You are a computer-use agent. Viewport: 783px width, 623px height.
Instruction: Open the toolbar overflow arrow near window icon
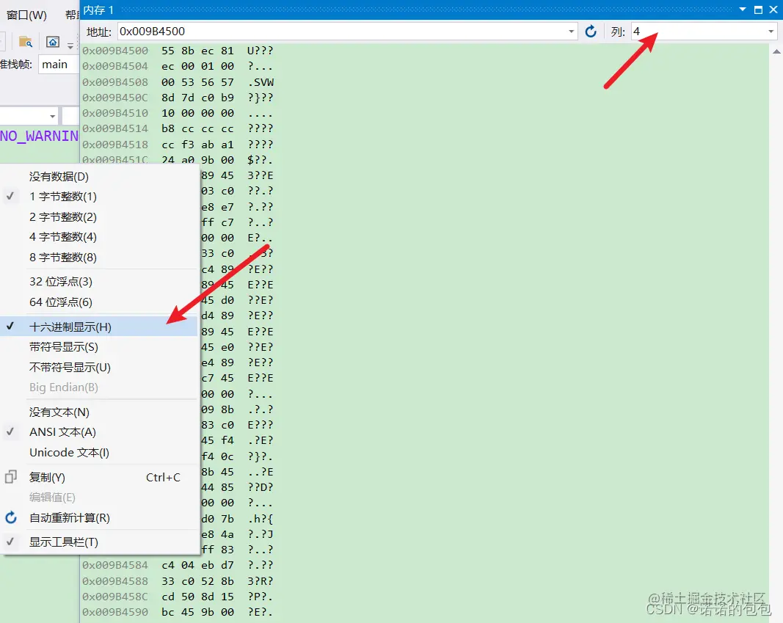pyautogui.click(x=70, y=46)
